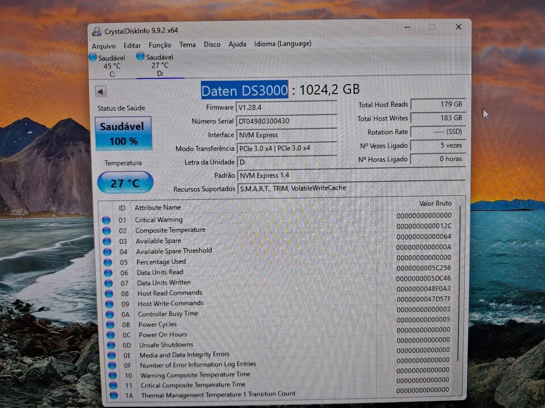Click the Nº Horas Ligado value 0 horas
Viewport: 545px width, 408px height.
pyautogui.click(x=438, y=159)
